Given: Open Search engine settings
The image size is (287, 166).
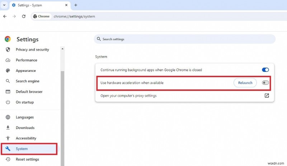Looking at the screenshot, I should (28, 81).
